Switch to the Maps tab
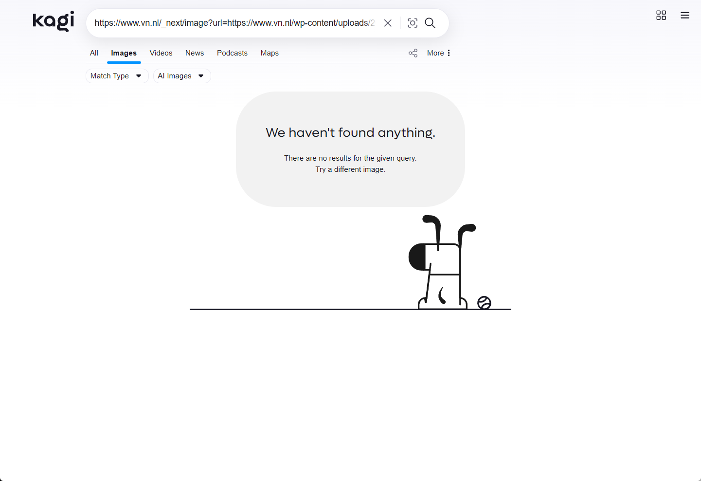701x481 pixels. [270, 53]
